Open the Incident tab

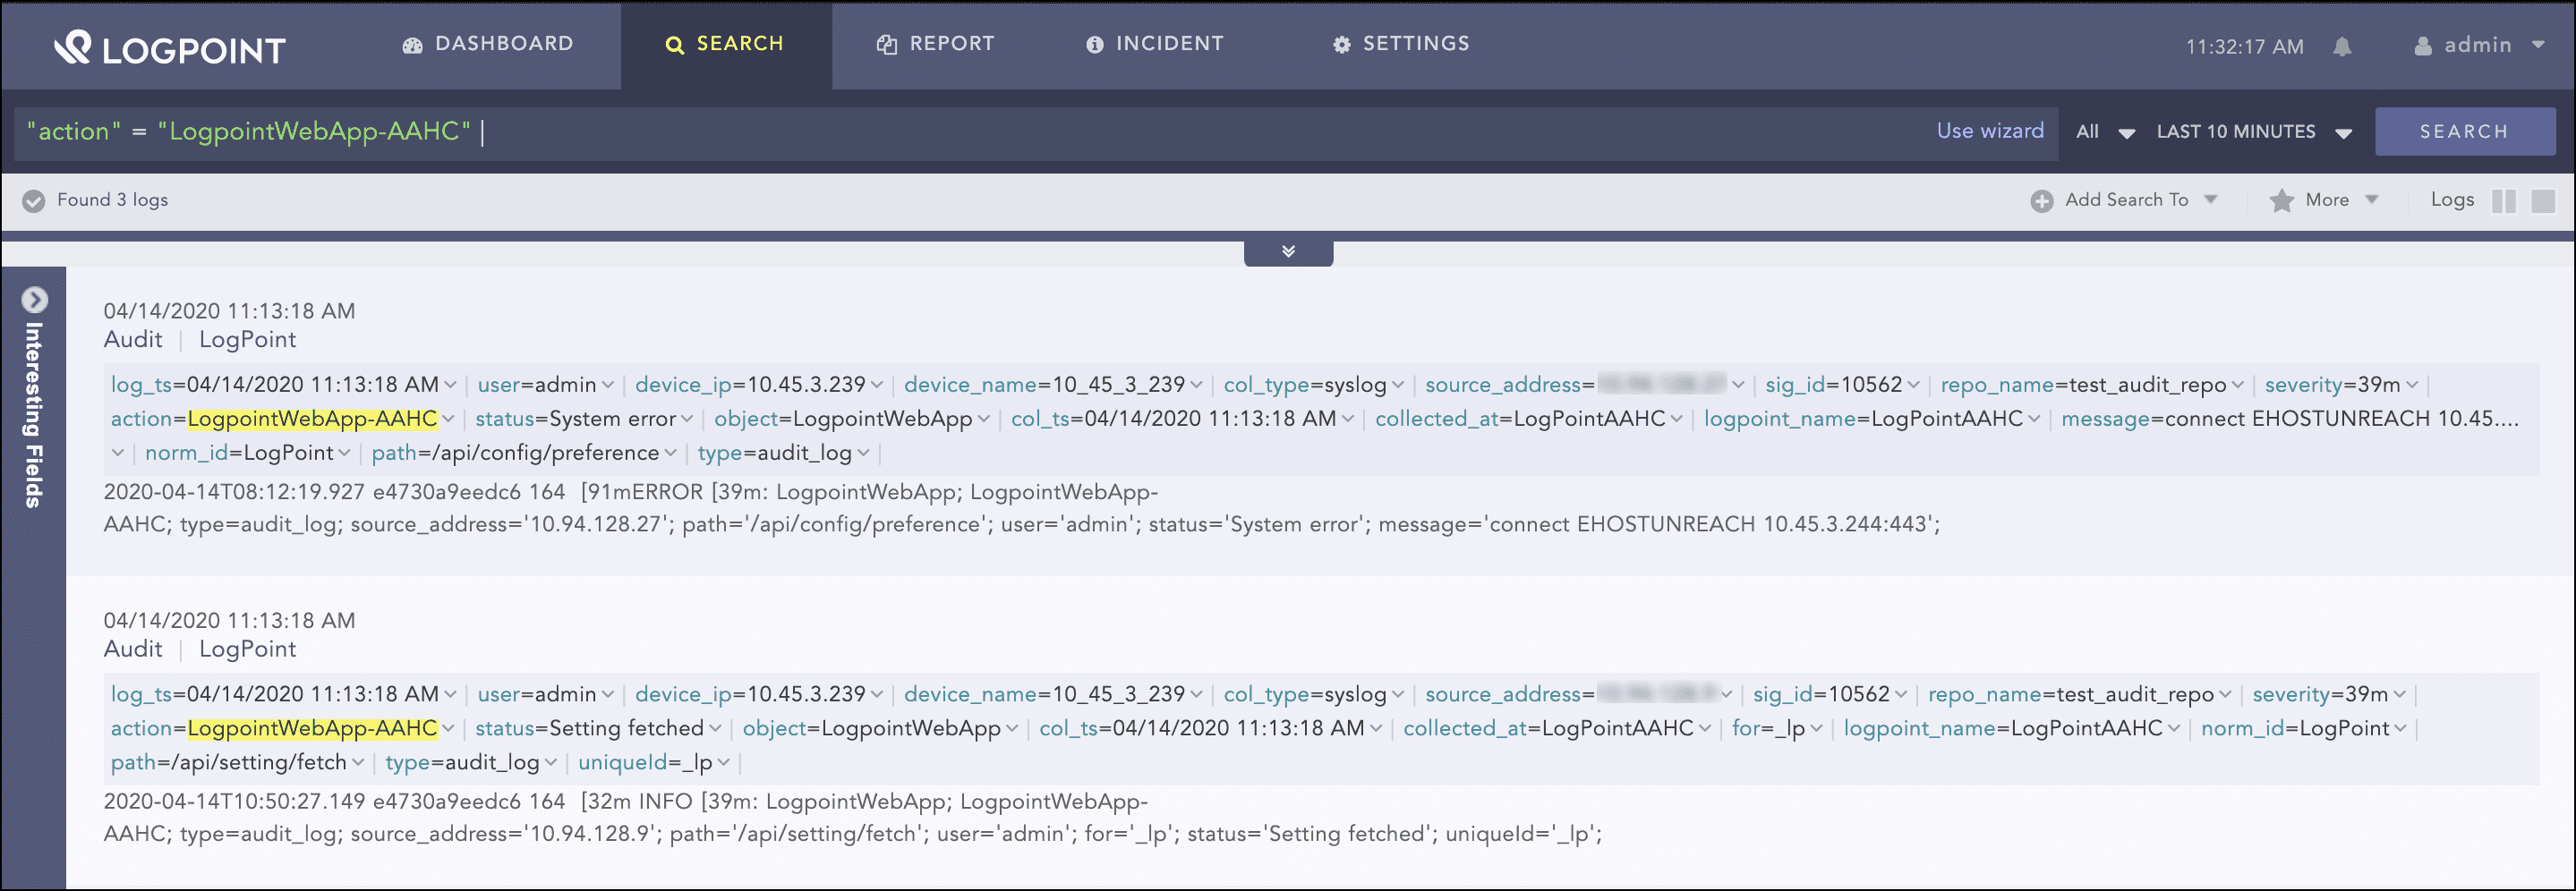click(x=1155, y=43)
